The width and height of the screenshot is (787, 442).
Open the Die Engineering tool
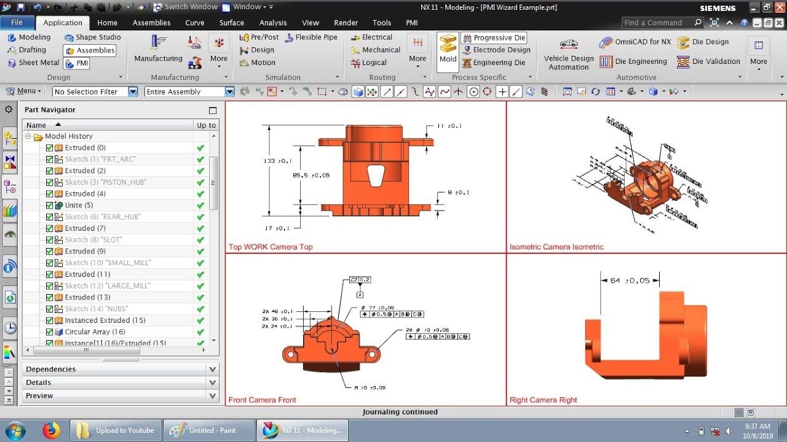[x=633, y=61]
